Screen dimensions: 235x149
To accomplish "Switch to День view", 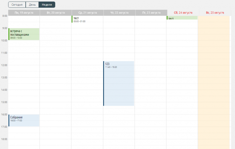I will (32, 5).
